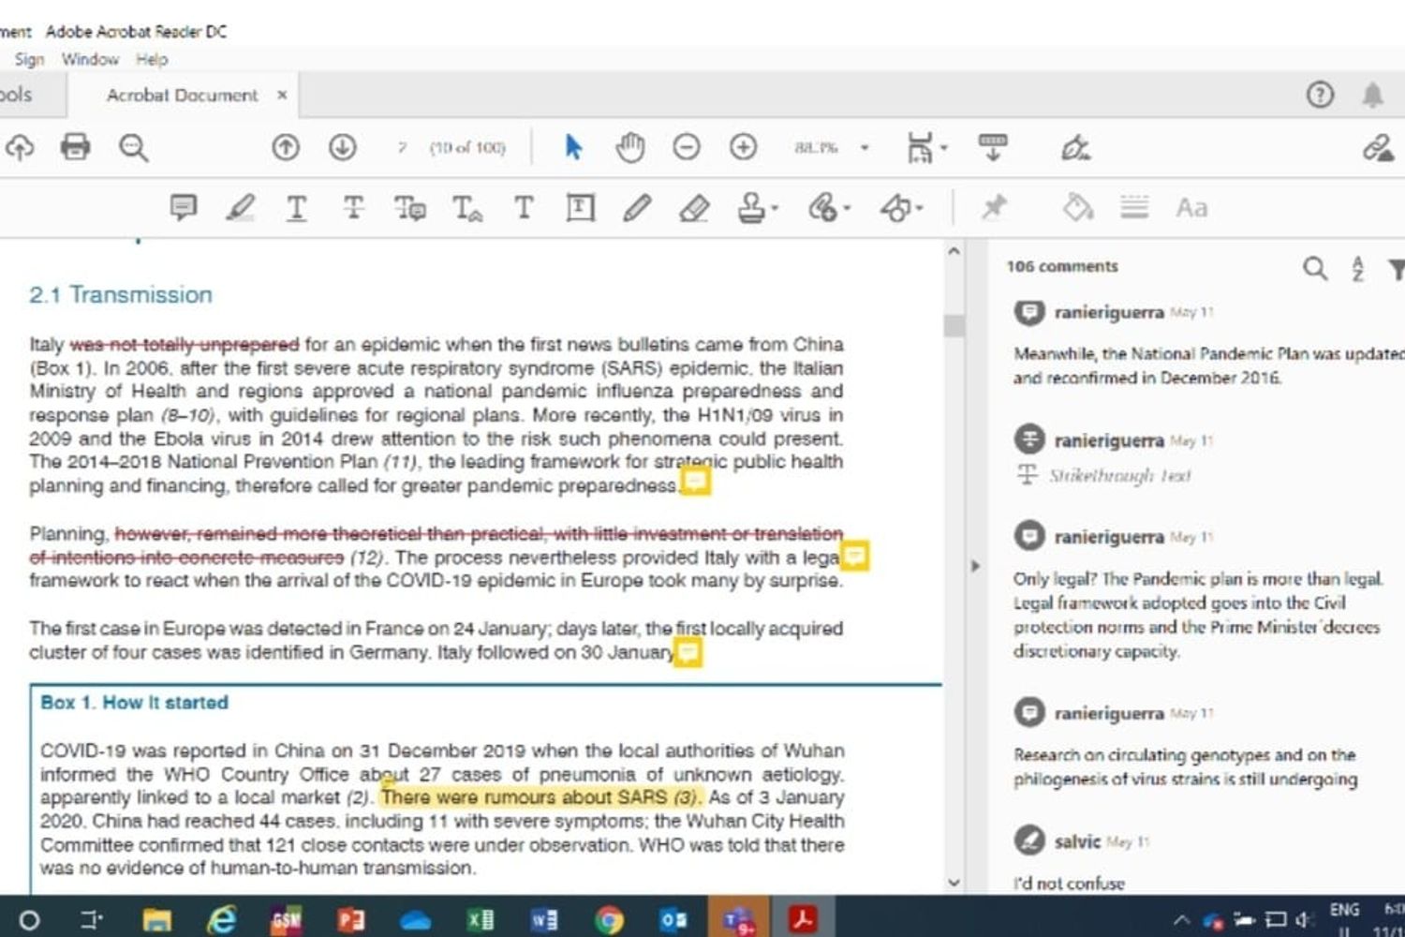The width and height of the screenshot is (1405, 937).
Task: Select the sticky note comment tool
Action: pyautogui.click(x=183, y=207)
